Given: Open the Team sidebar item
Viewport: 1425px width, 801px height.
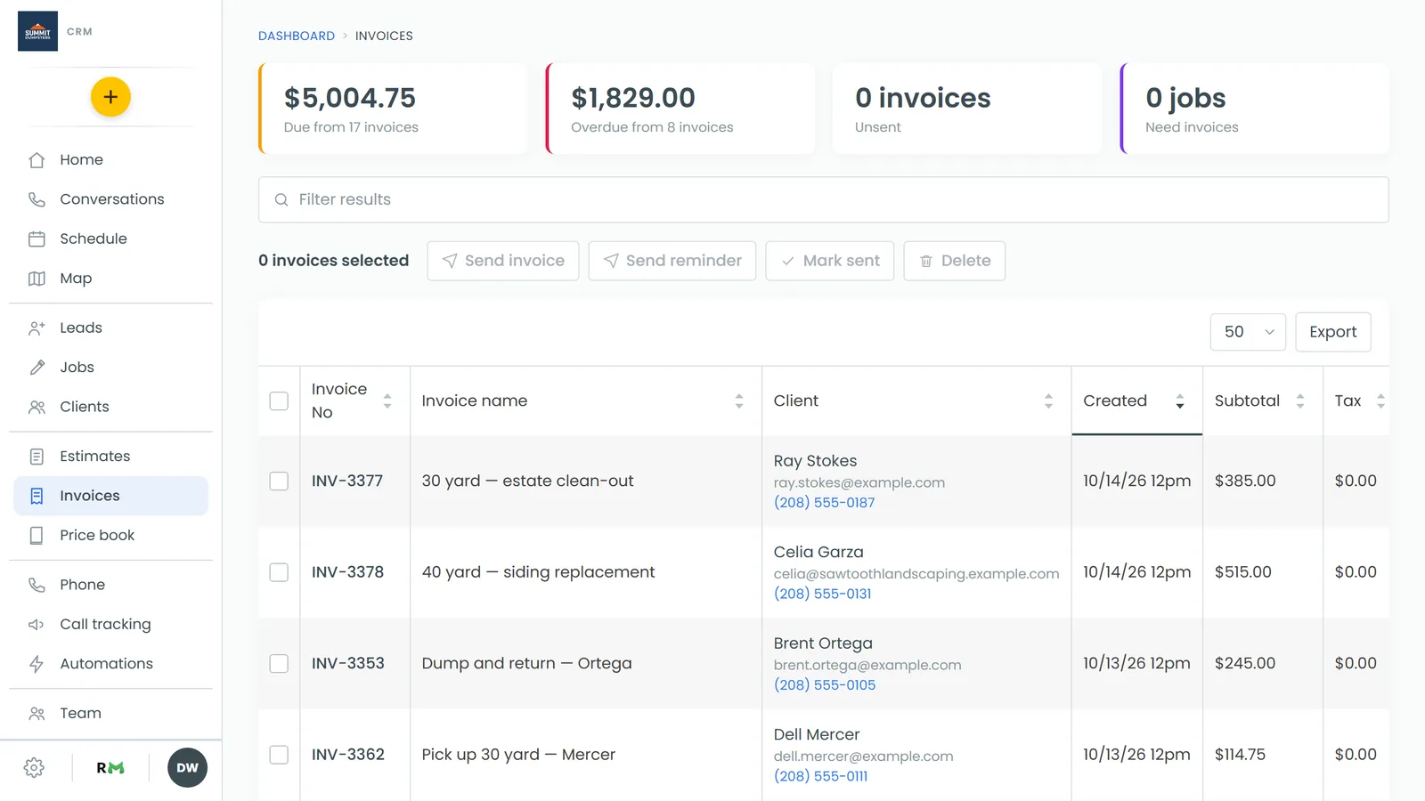Looking at the screenshot, I should coord(110,714).
